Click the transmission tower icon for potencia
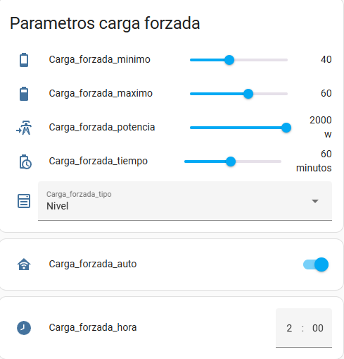This screenshot has width=344, height=359. coord(24,128)
